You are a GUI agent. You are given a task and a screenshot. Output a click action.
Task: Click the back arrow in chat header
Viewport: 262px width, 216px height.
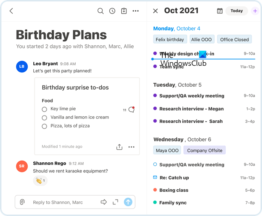click(11, 11)
